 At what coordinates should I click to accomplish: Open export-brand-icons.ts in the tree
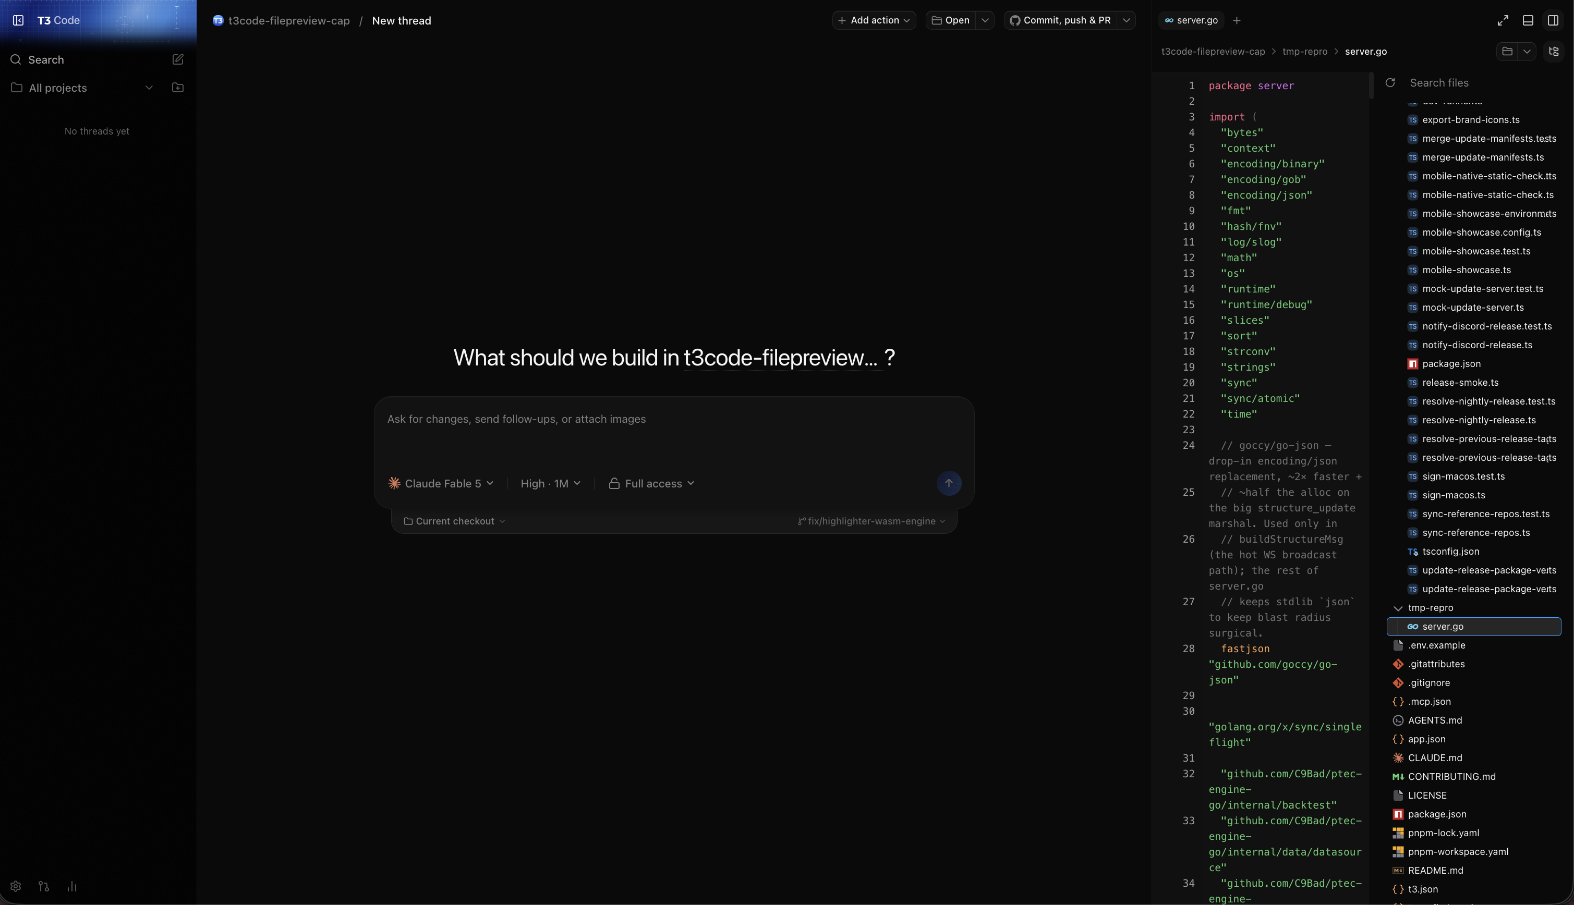click(x=1474, y=120)
